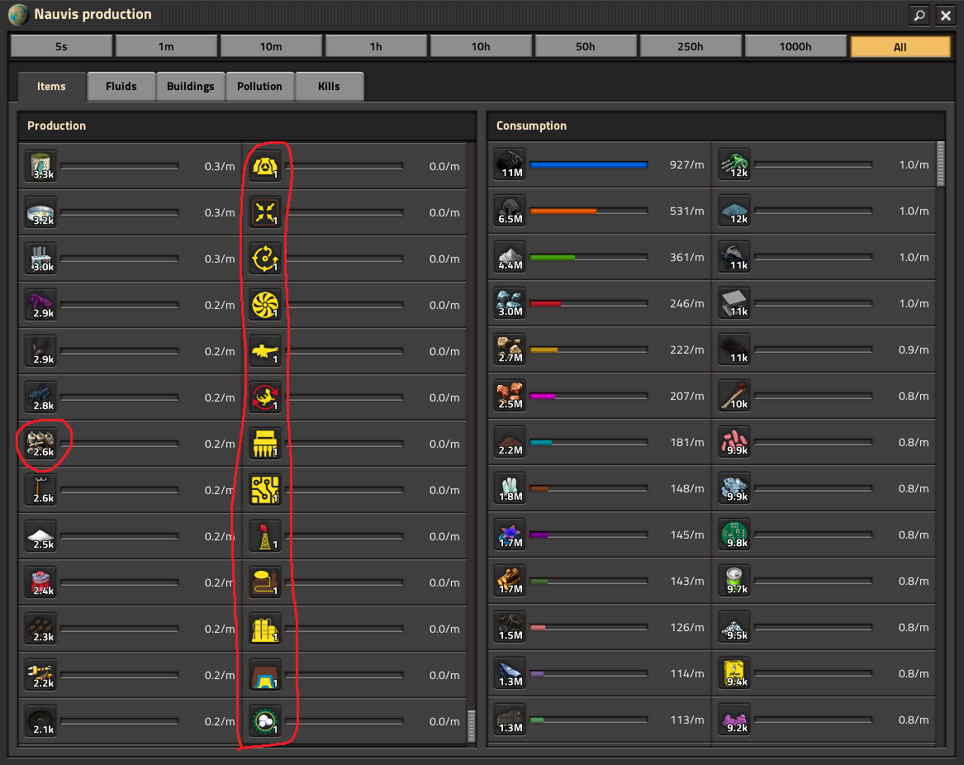
Task: Click the 207/m consumption rate value
Action: coord(686,396)
